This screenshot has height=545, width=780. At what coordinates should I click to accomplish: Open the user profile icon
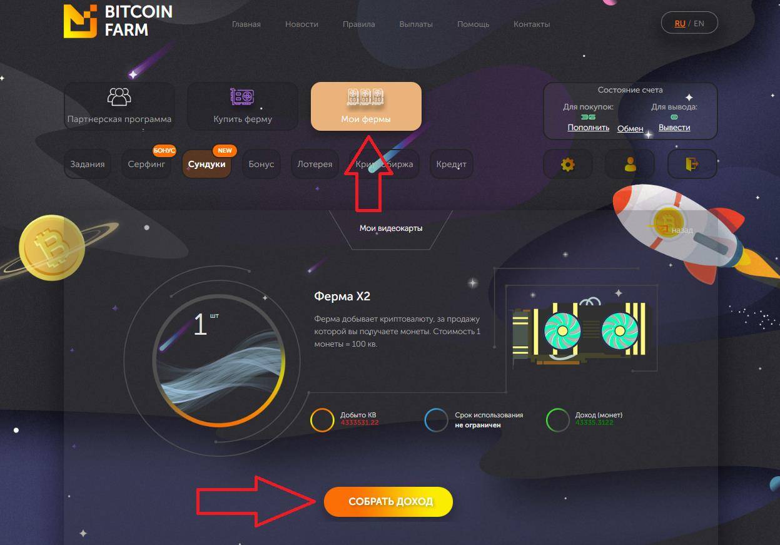[630, 165]
